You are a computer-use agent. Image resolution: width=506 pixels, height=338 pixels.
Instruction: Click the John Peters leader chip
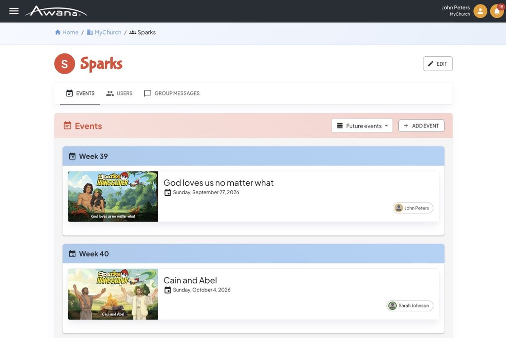(x=413, y=208)
